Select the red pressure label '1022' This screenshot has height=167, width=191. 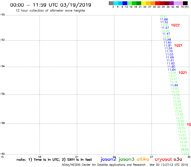pyautogui.click(x=175, y=25)
